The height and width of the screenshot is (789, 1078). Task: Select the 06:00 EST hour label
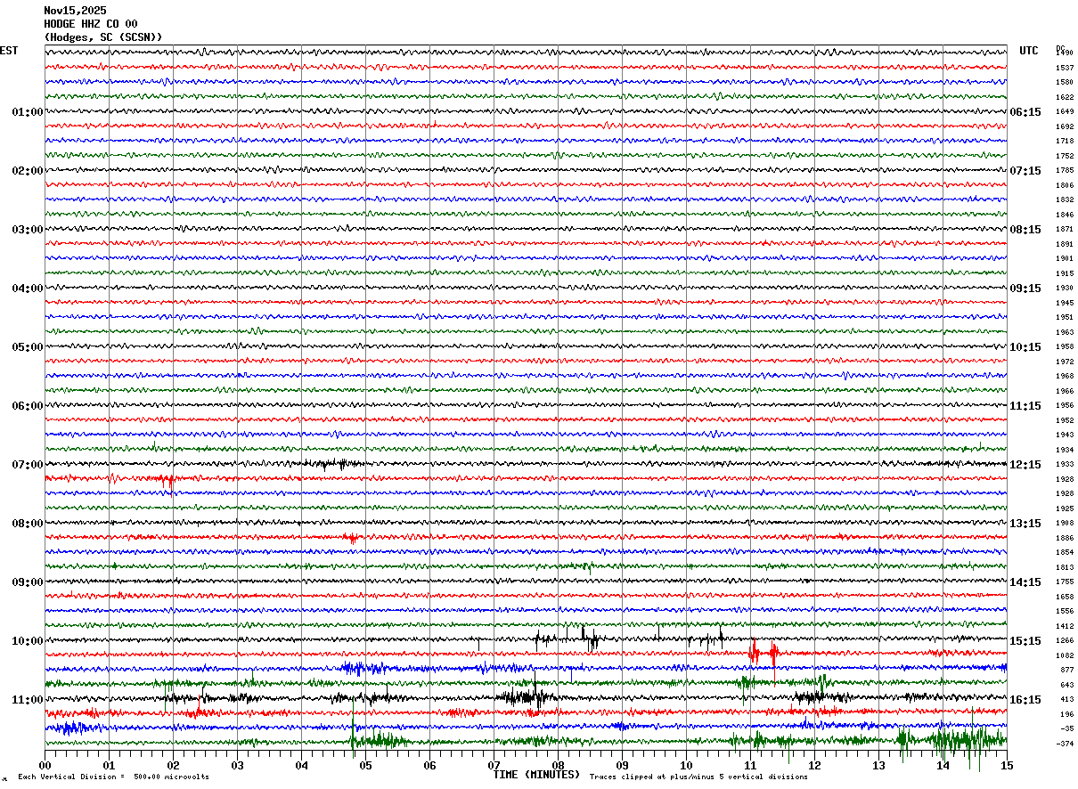coord(28,406)
